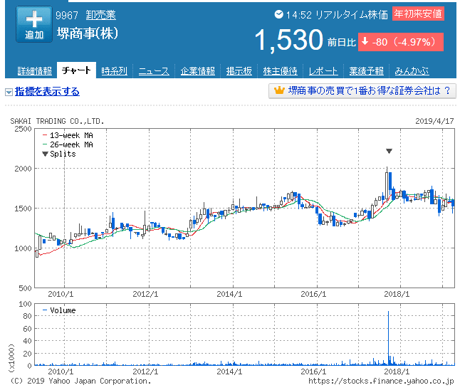The image size is (460, 390).
Task: Open the 掲示板 tab
Action: (239, 71)
